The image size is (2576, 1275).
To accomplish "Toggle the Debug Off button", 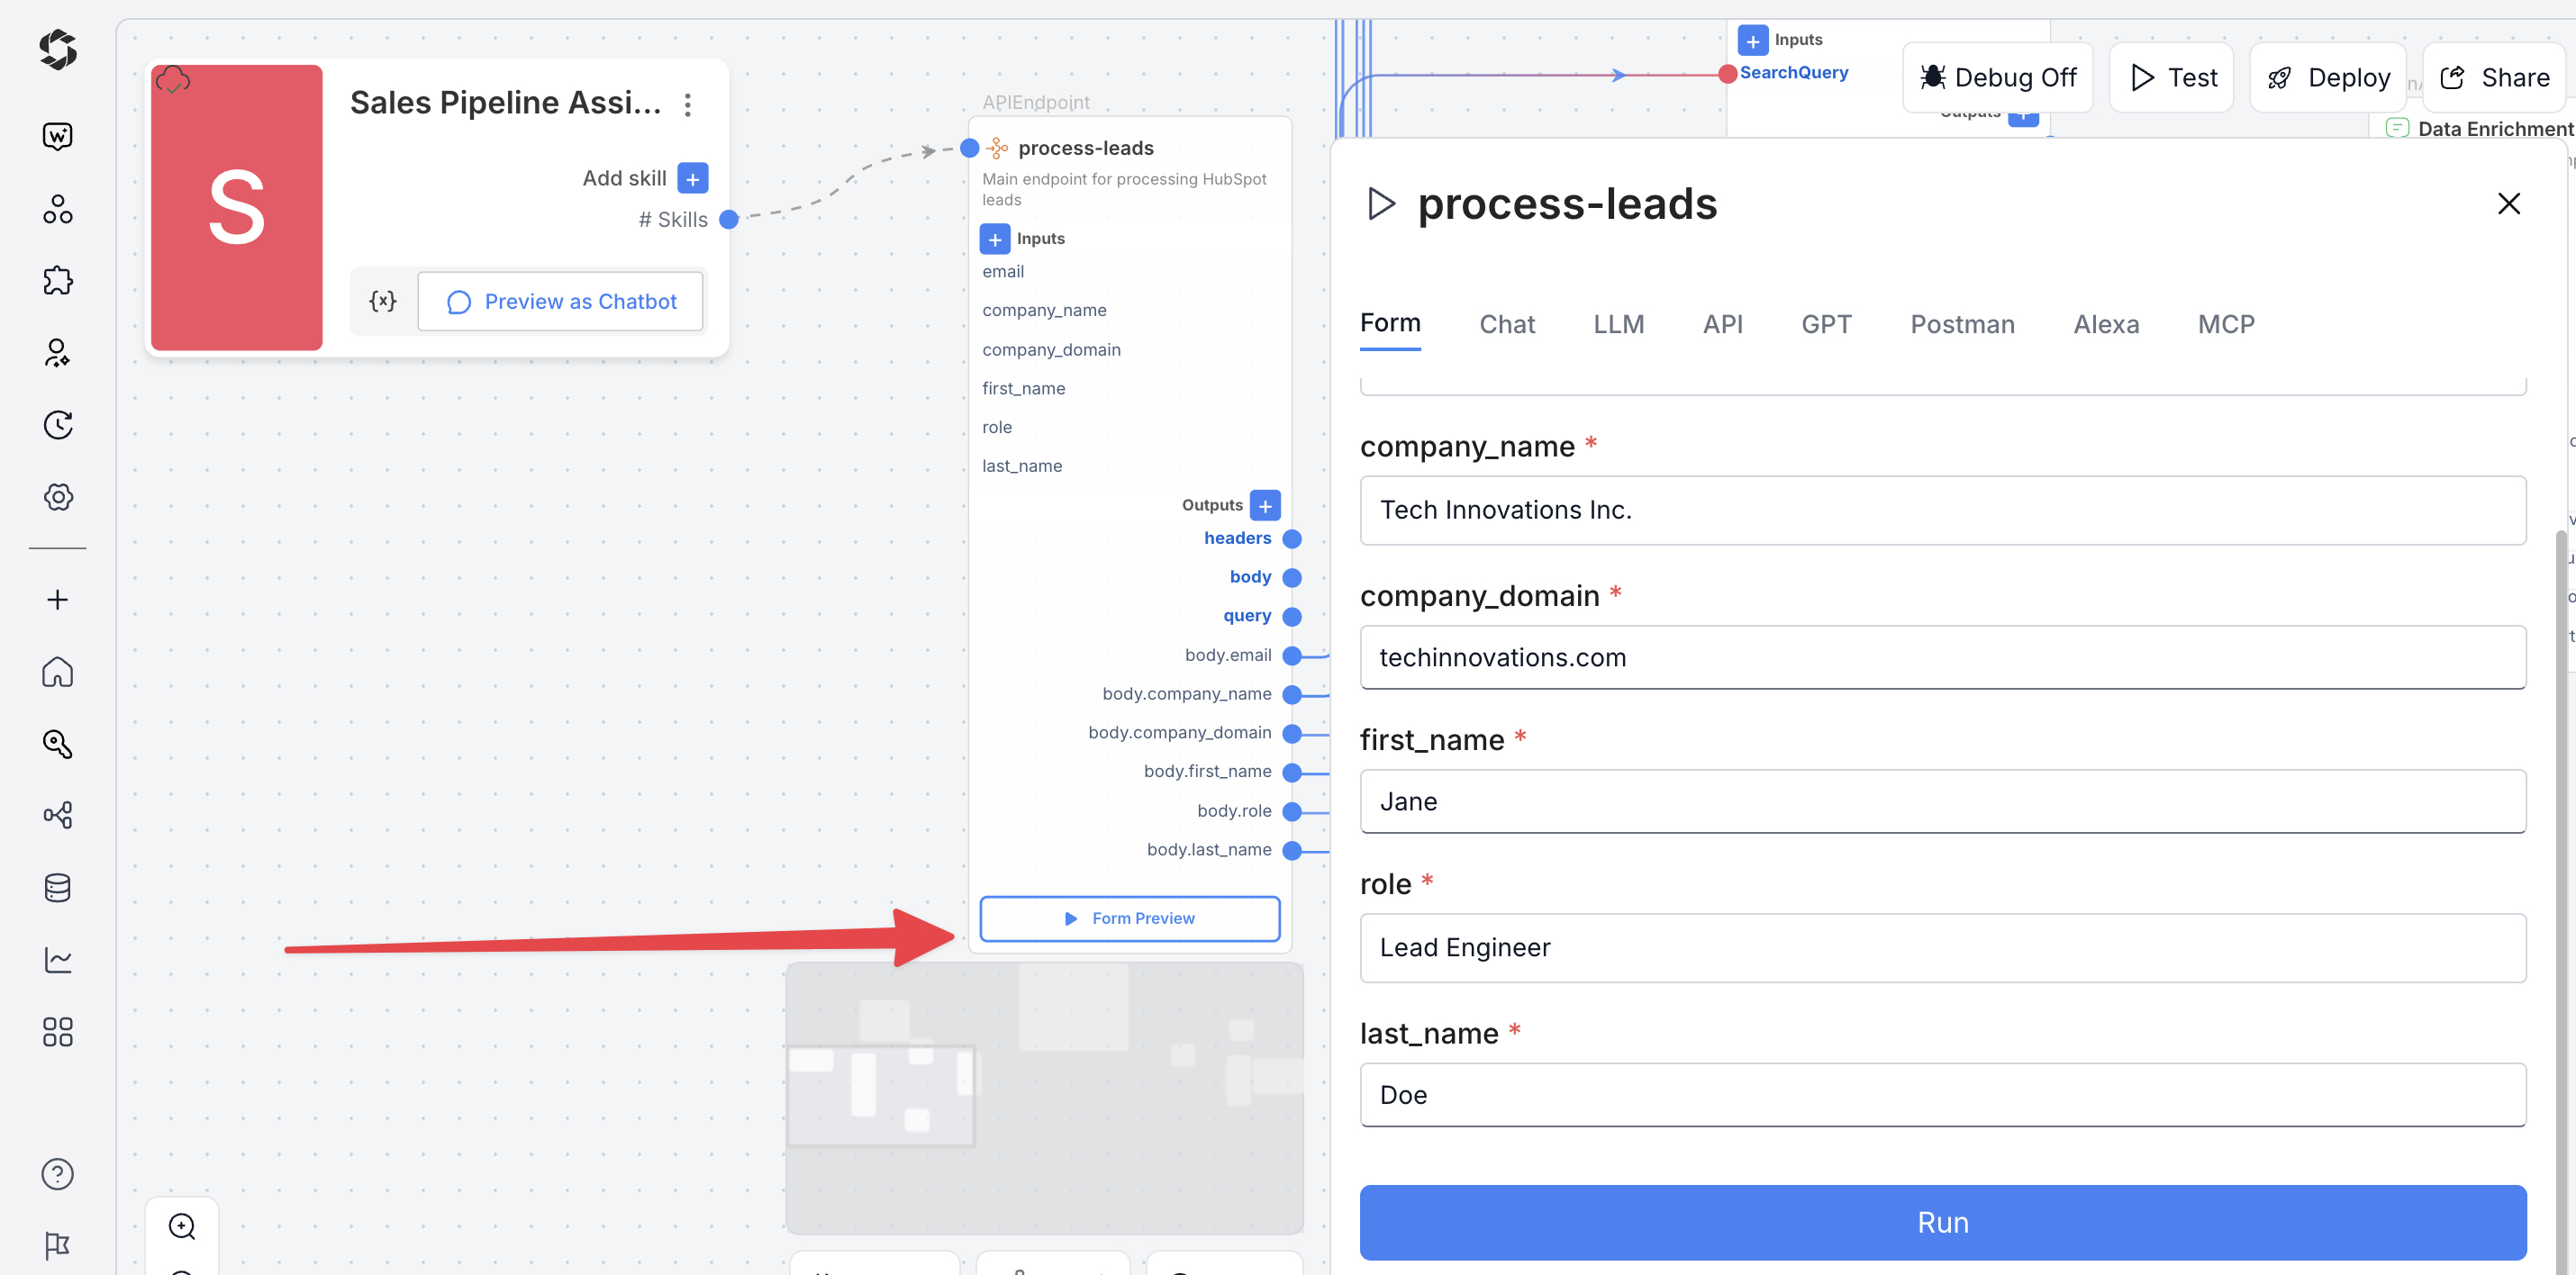I will (1997, 78).
